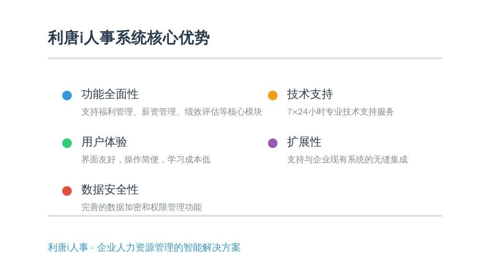Viewport: 490px width, 275px height.
Task: Click the footer link 利唐i人事 - 企业人力资源管理的智能解决方案
Action: coord(144,248)
